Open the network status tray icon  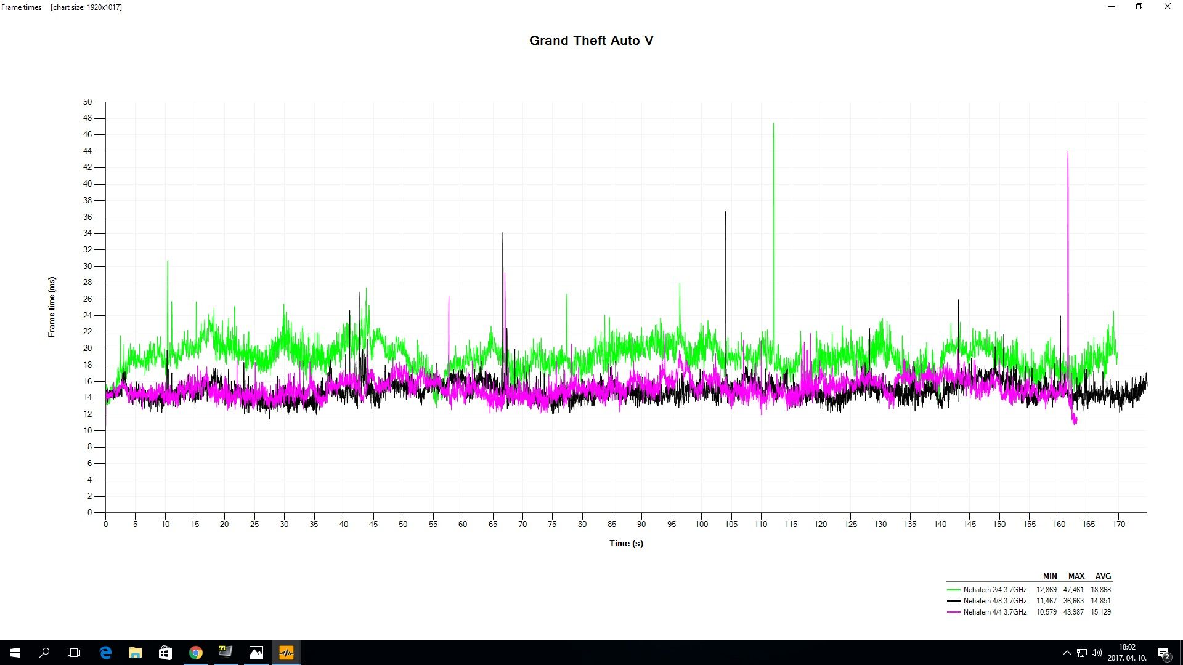1082,653
